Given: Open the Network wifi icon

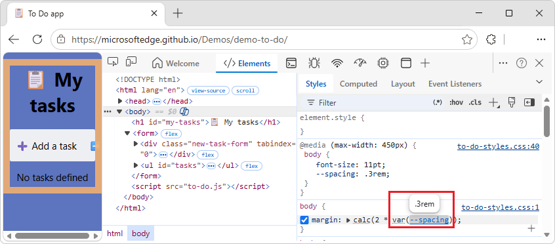Looking at the screenshot, I should (337, 64).
